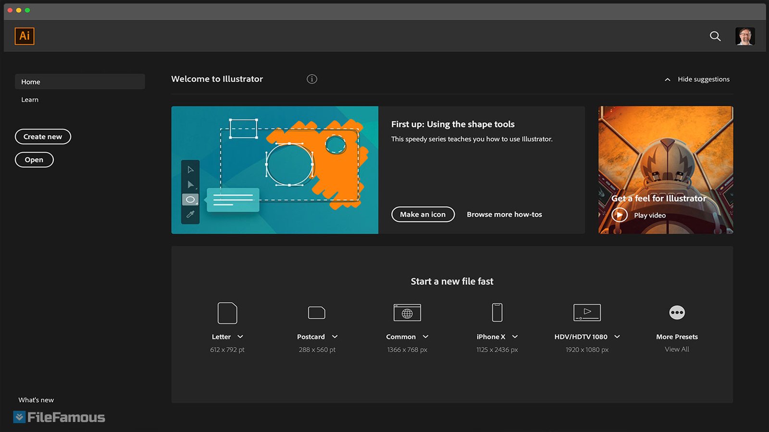Open Browse more how-tos link

coord(504,214)
